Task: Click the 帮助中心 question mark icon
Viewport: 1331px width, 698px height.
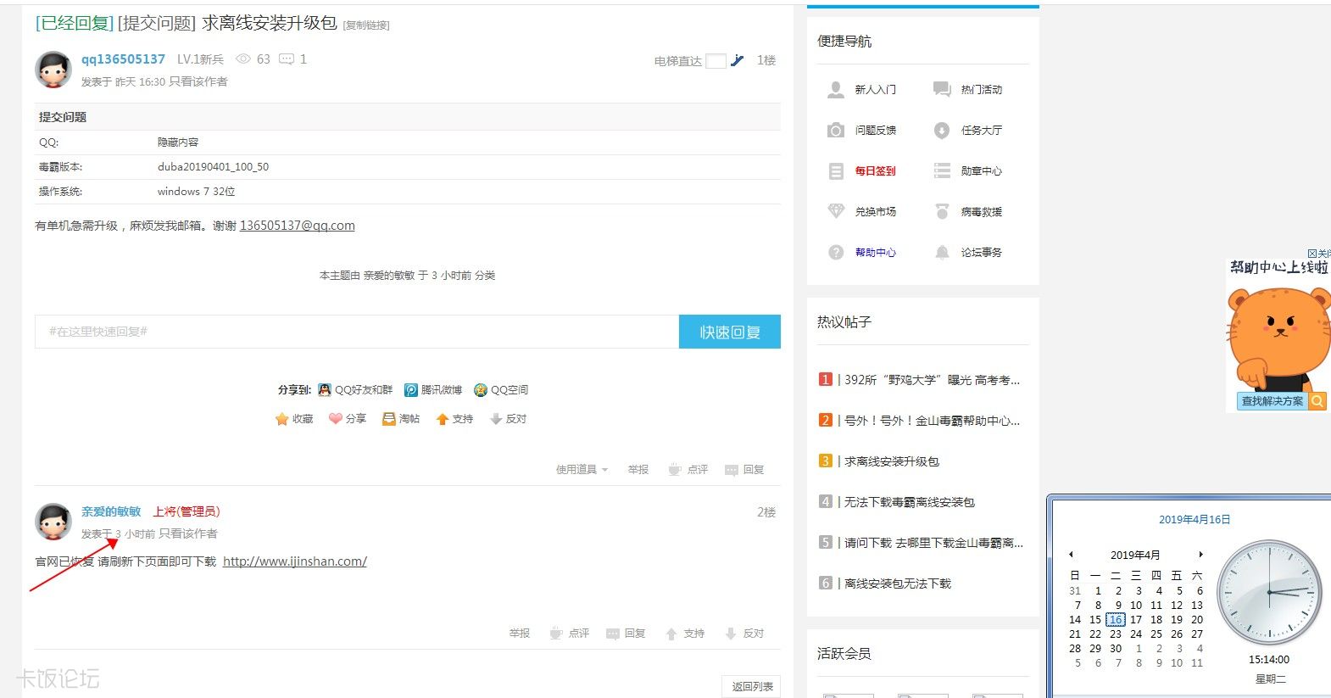Action: [x=836, y=252]
